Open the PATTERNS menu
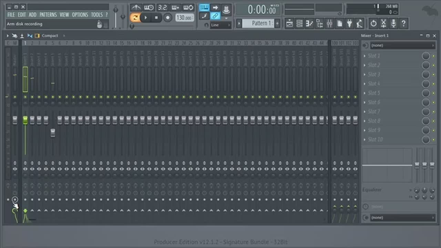This screenshot has height=248, width=441. (48, 15)
